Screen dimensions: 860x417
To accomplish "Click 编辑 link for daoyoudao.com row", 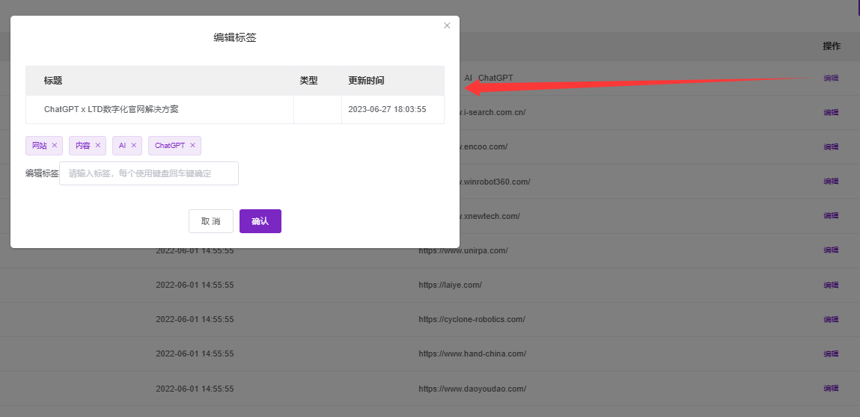I will (x=831, y=389).
